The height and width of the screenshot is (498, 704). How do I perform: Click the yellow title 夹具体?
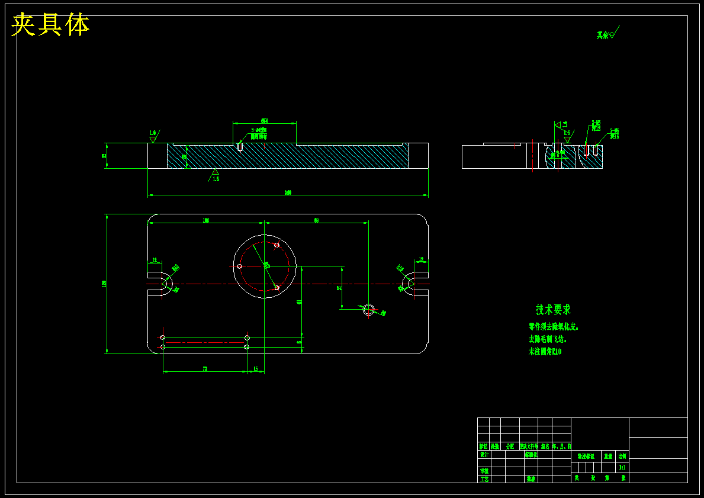50,25
